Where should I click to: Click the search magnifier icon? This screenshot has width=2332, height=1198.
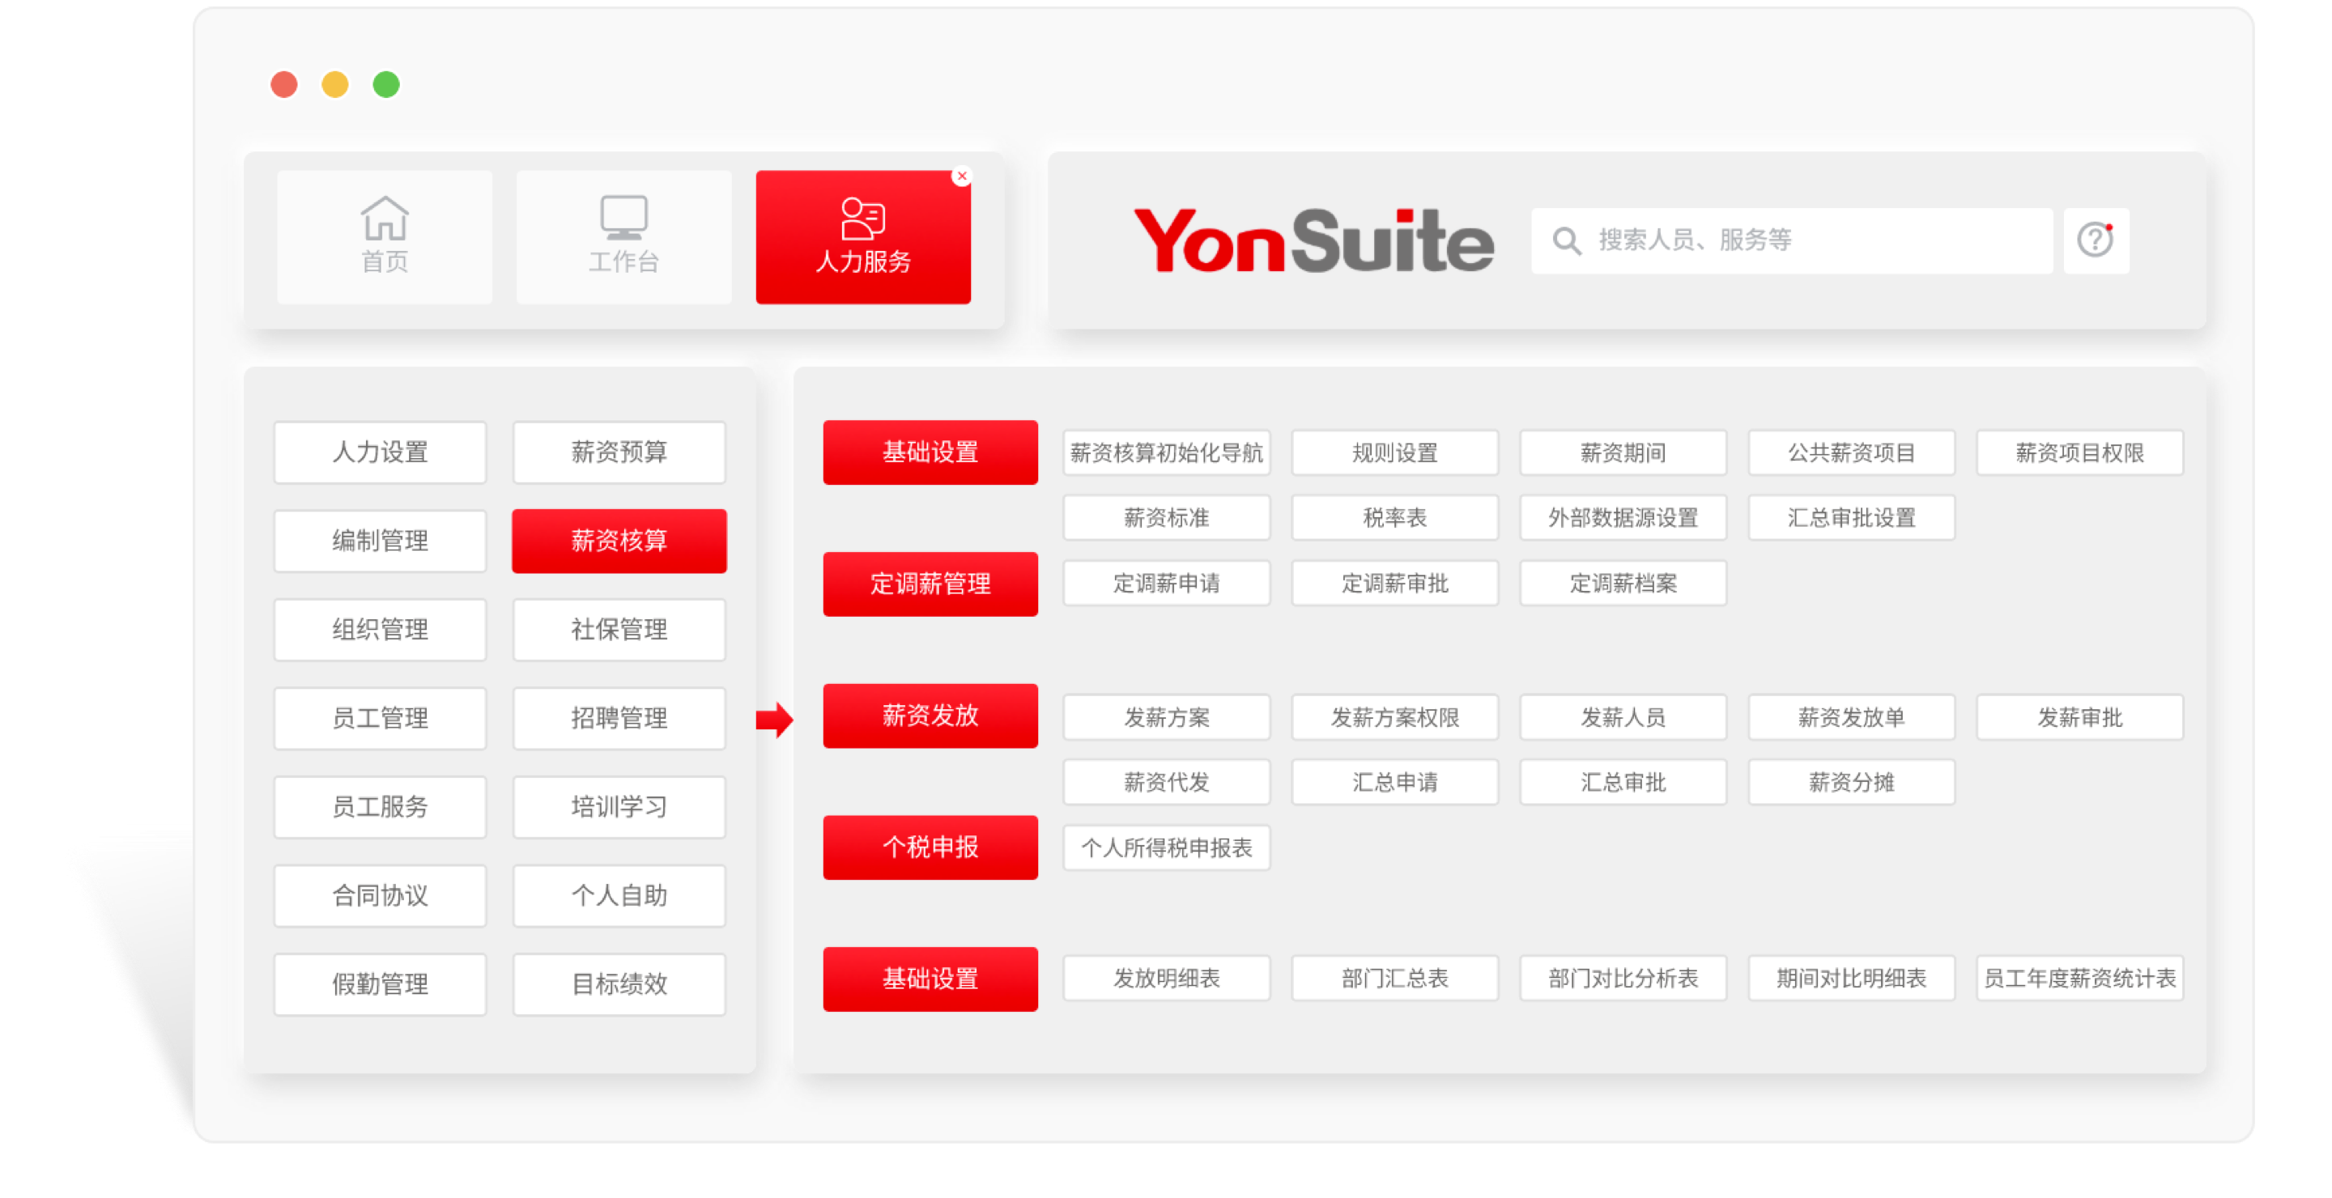[1567, 240]
